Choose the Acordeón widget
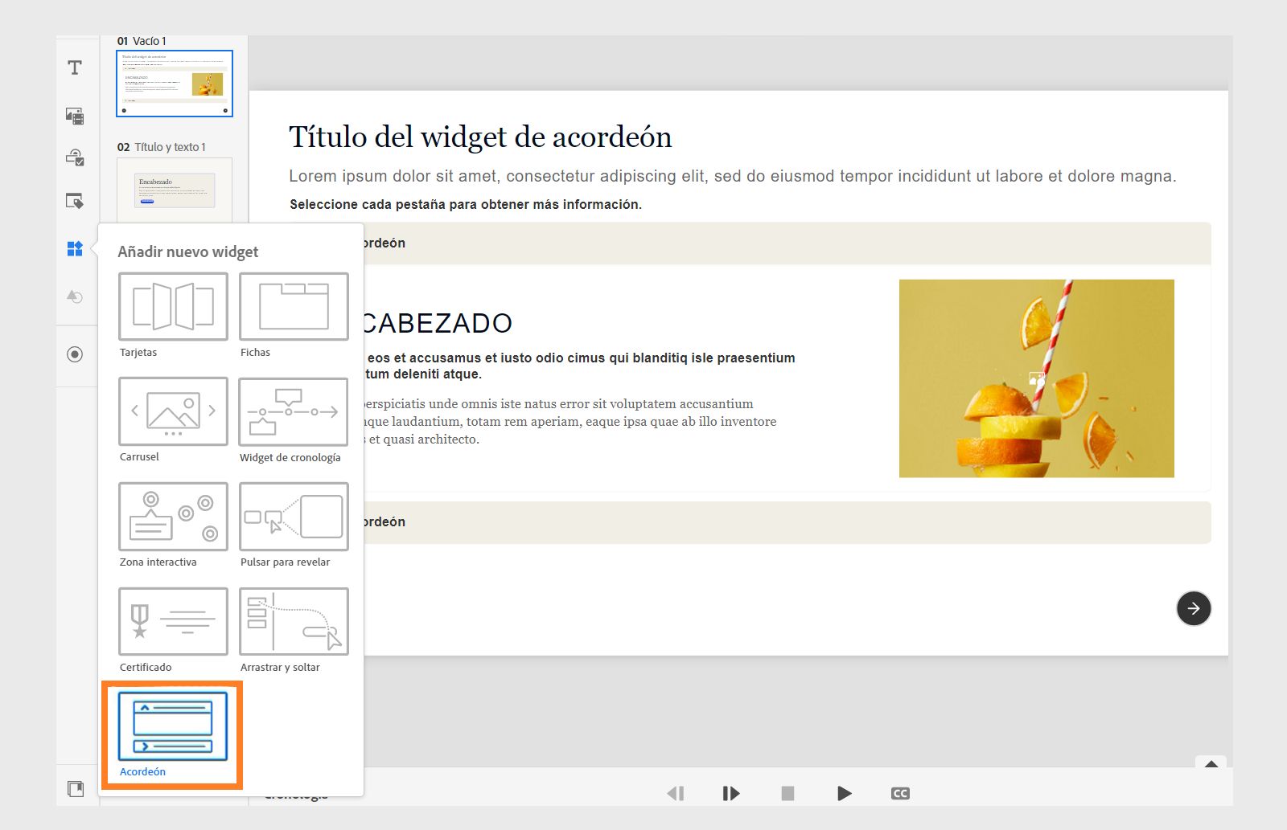The width and height of the screenshot is (1287, 830). 173,726
